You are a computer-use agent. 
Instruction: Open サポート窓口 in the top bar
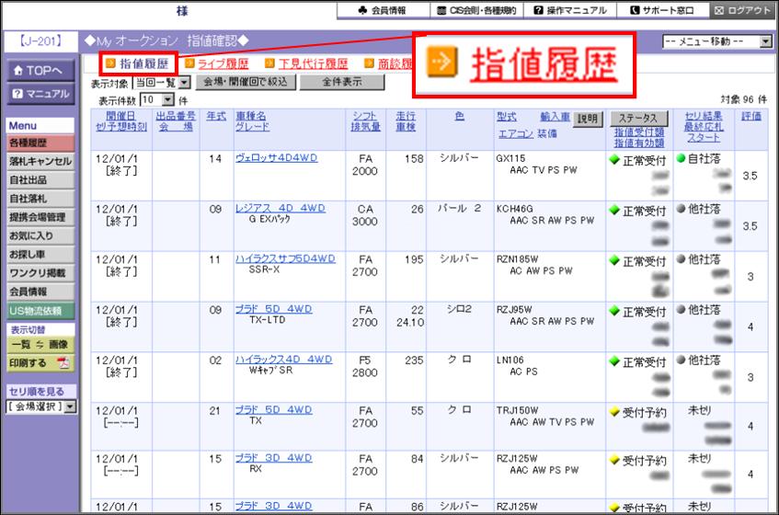(662, 10)
